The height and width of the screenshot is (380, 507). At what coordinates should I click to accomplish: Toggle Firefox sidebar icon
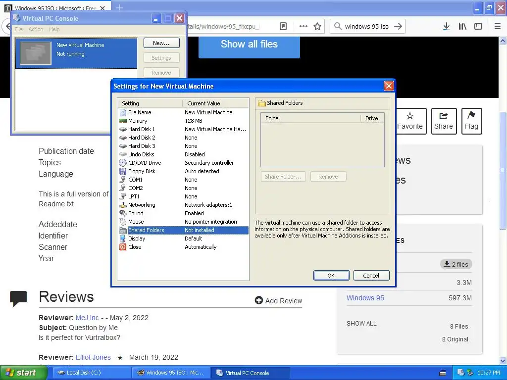[478, 27]
